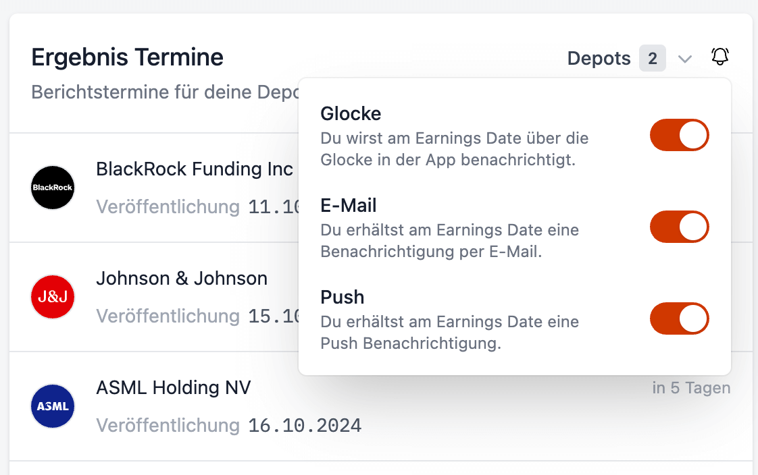
Task: Click the Depots counter badge showing 2
Action: (x=652, y=58)
